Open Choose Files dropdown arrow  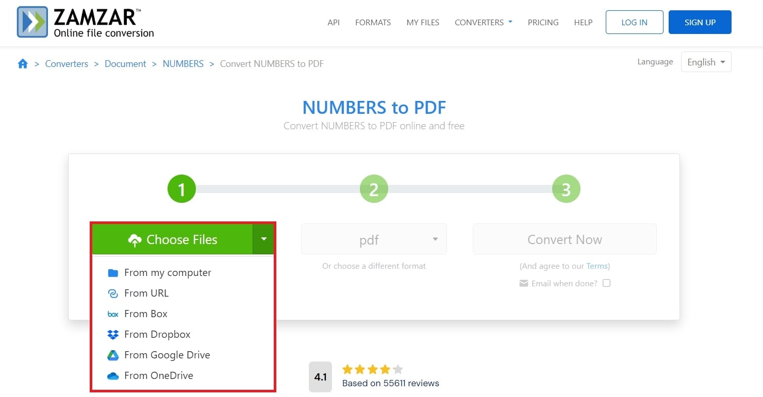(263, 239)
